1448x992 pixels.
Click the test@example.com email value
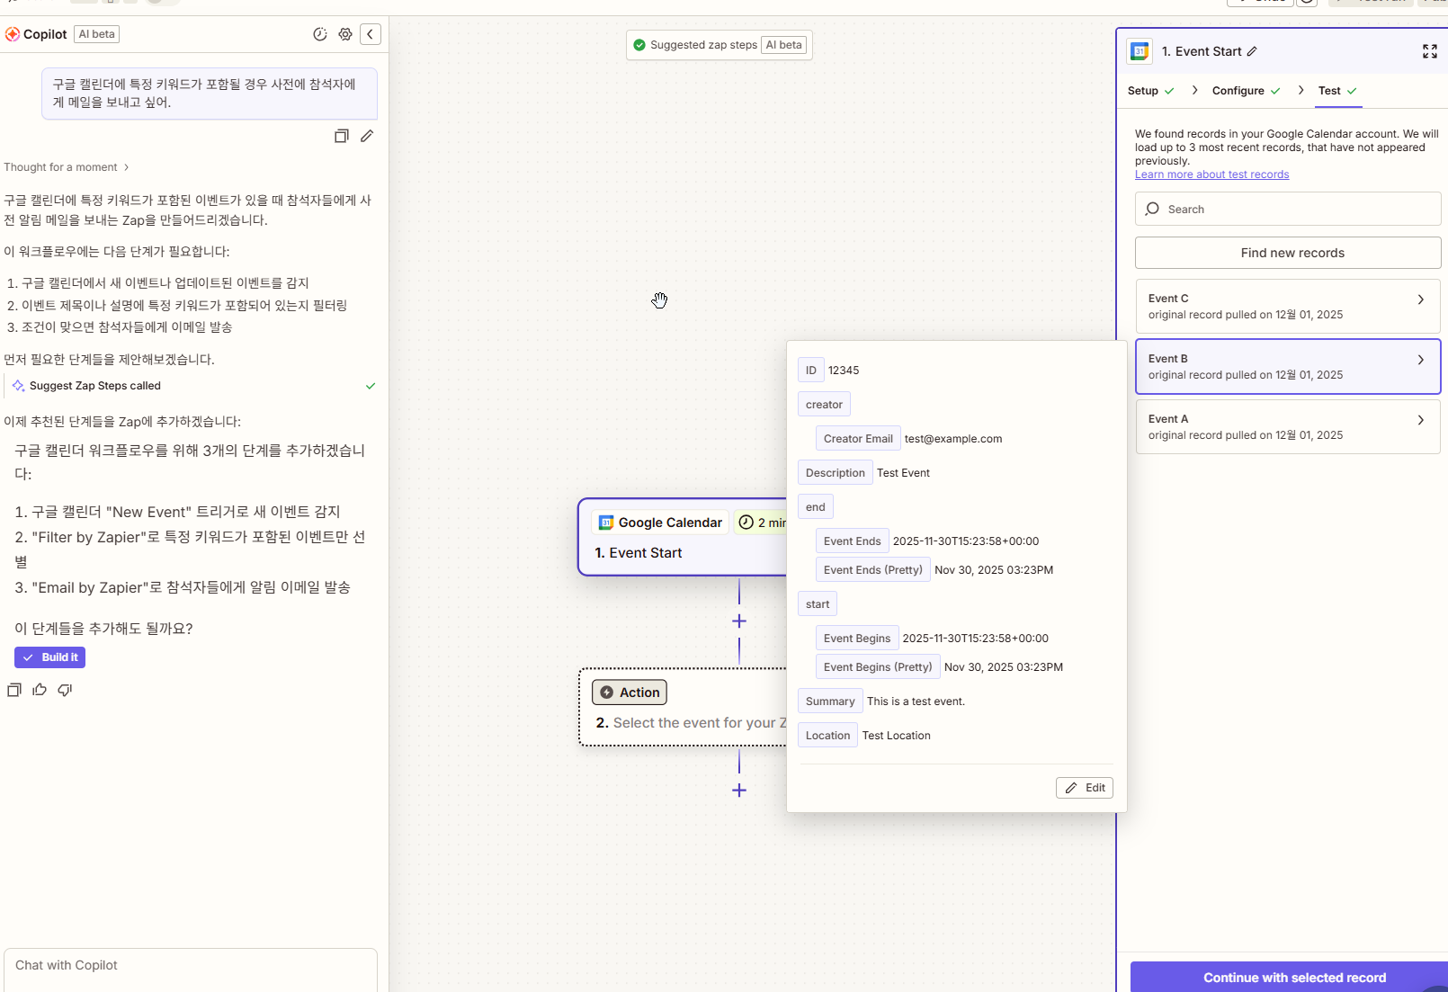pos(953,439)
